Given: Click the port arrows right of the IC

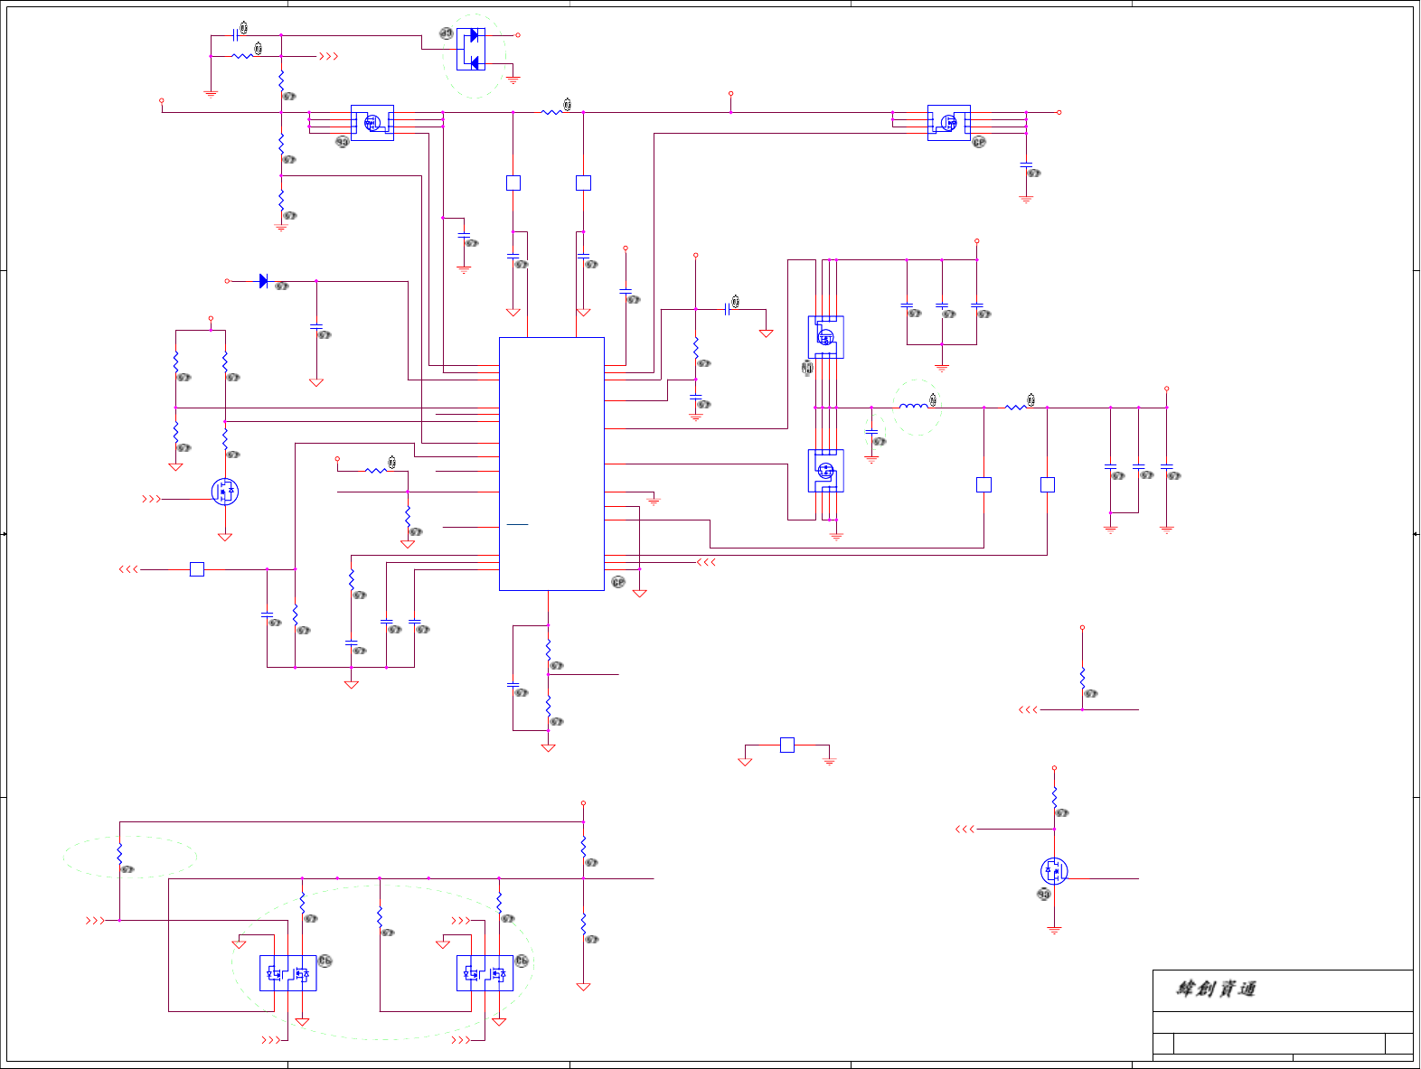Looking at the screenshot, I should [707, 562].
